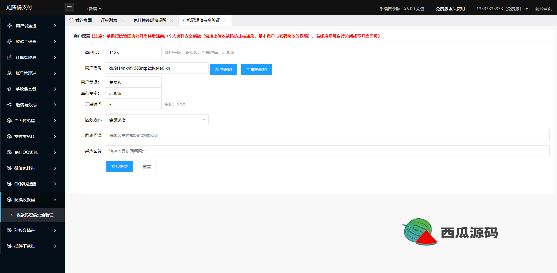Viewport: 557px width, 273px height.
Task: Click the home icon on 我的桌面 tab
Action: tap(72, 20)
